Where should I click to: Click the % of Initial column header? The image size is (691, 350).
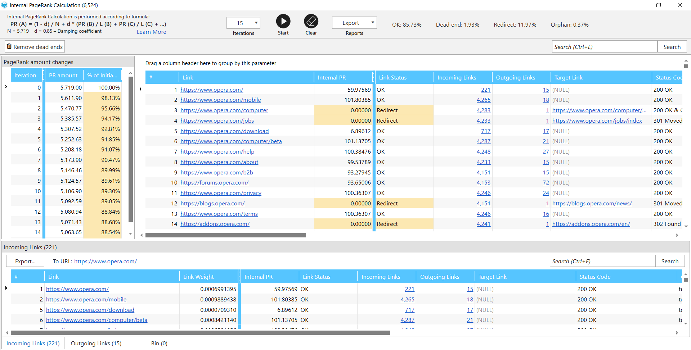(102, 75)
